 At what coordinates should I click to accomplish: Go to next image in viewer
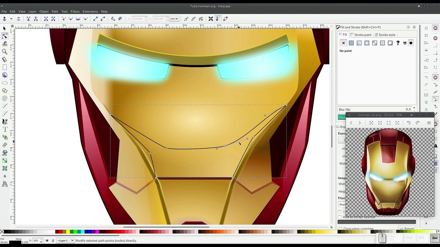(x=360, y=123)
